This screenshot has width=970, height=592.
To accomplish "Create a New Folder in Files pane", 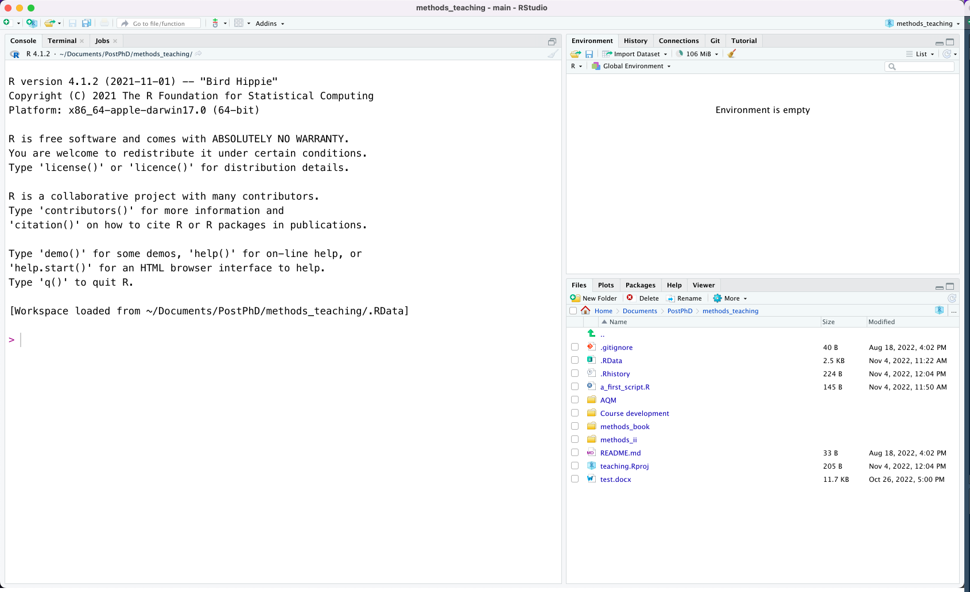I will 594,298.
